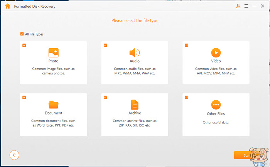Click the orange Home icon
The image size is (270, 167).
click(8, 6)
